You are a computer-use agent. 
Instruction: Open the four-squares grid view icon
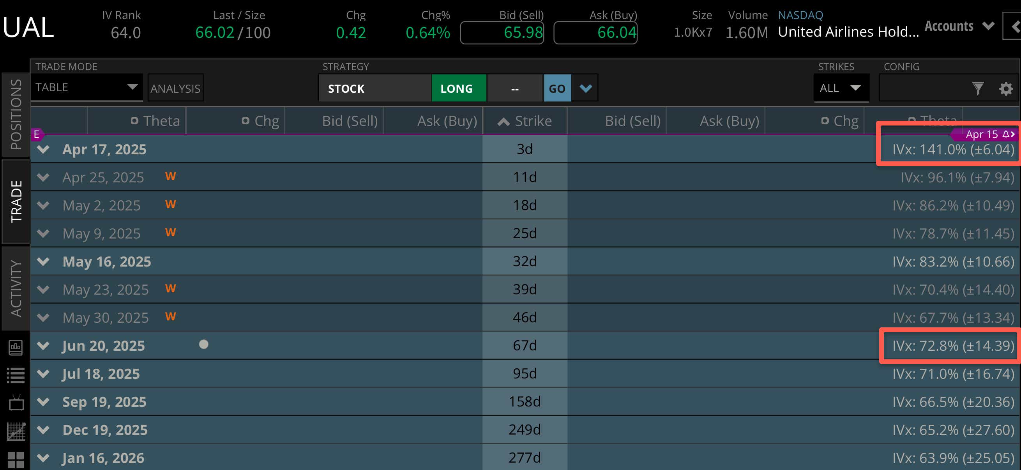pyautogui.click(x=16, y=460)
